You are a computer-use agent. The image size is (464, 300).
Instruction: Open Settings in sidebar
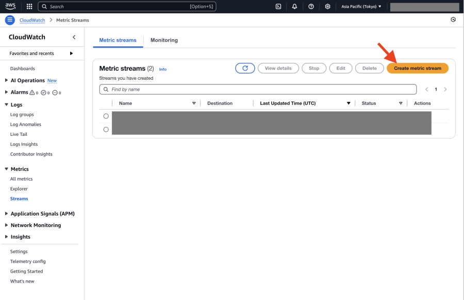pos(19,252)
